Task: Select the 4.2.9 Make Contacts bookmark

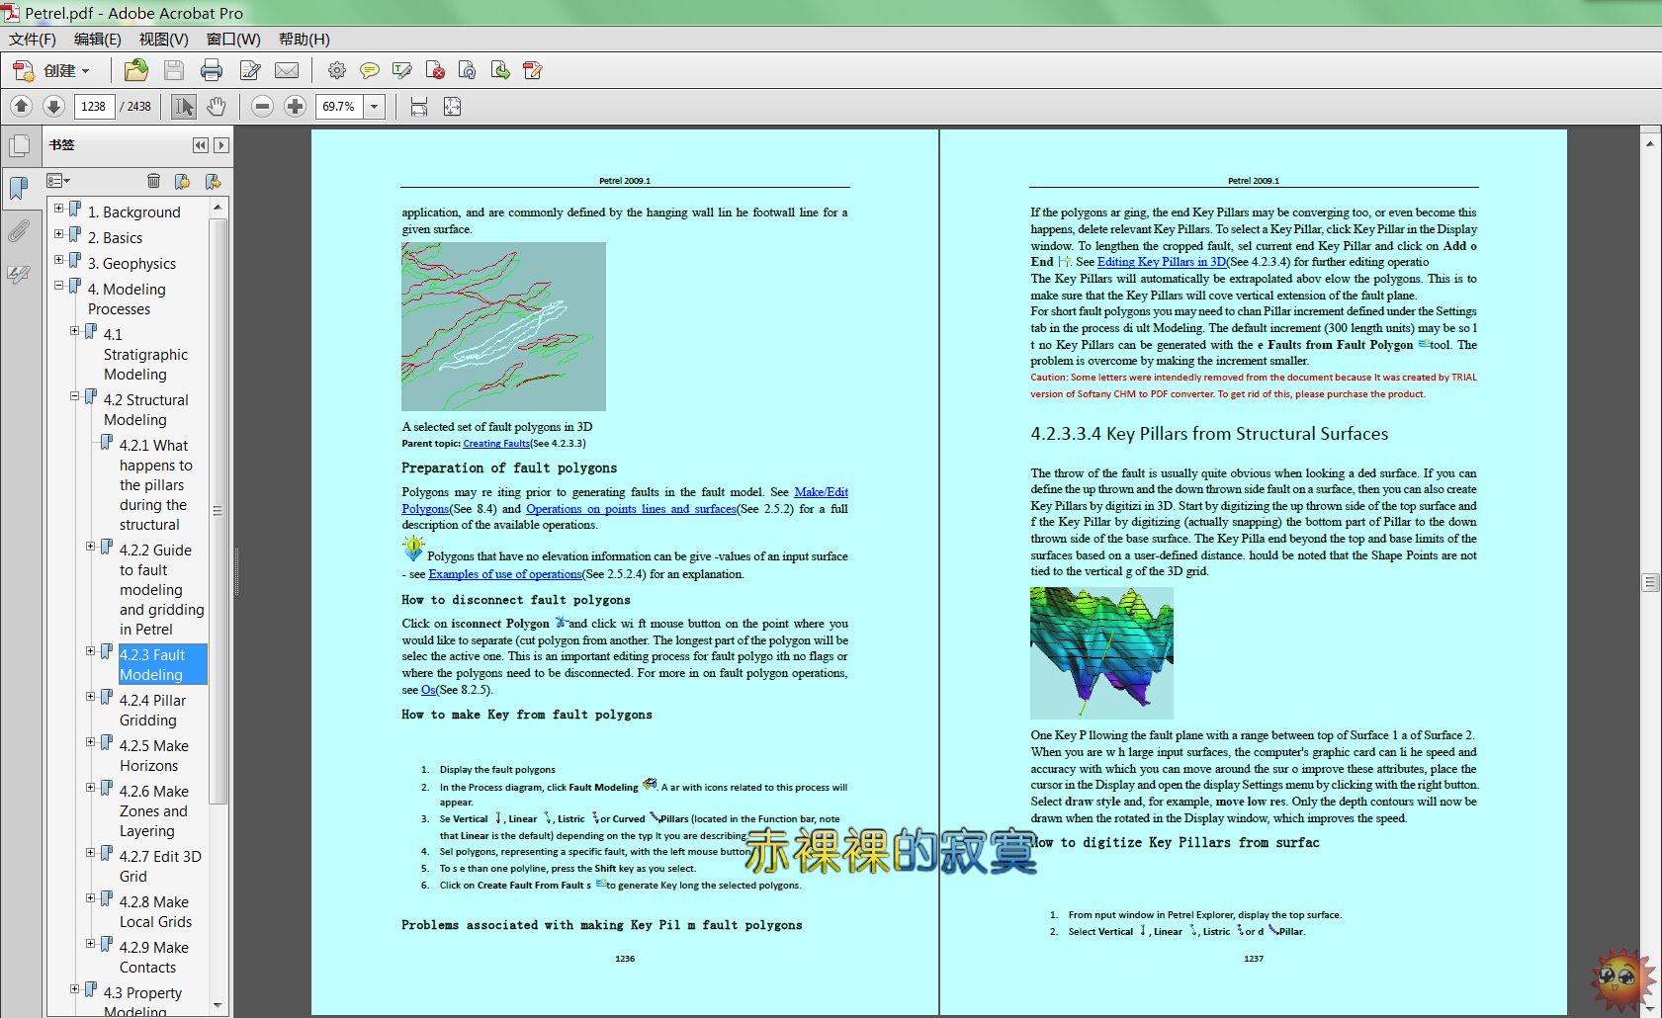Action: coord(154,958)
